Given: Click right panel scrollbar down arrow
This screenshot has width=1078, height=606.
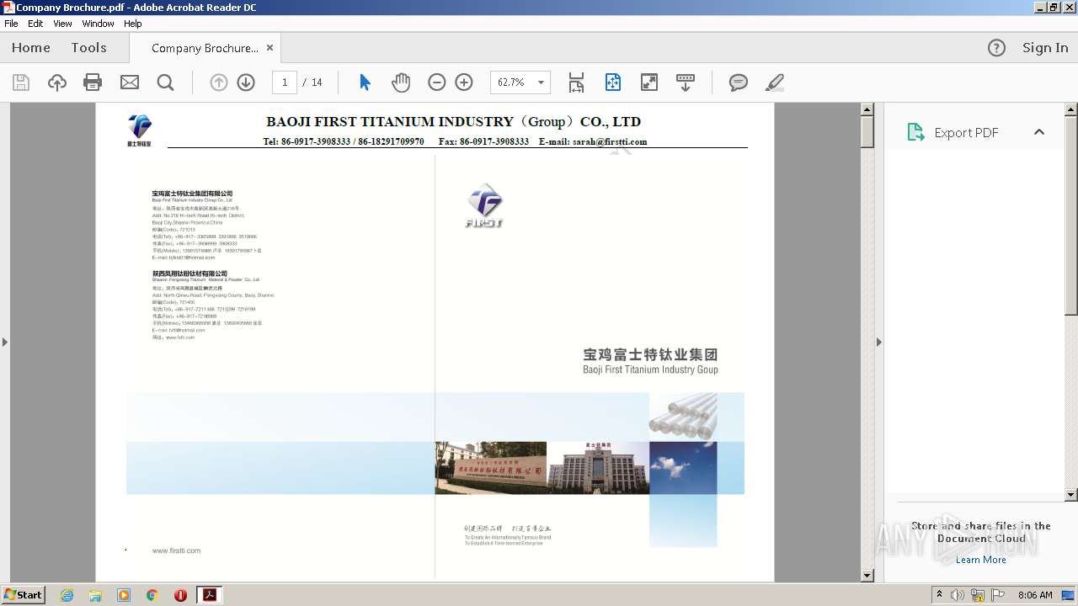Looking at the screenshot, I should coord(1071,495).
